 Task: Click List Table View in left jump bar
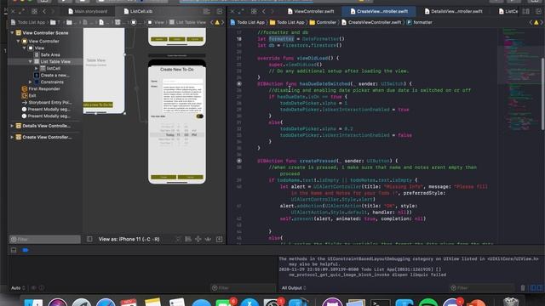187,22
